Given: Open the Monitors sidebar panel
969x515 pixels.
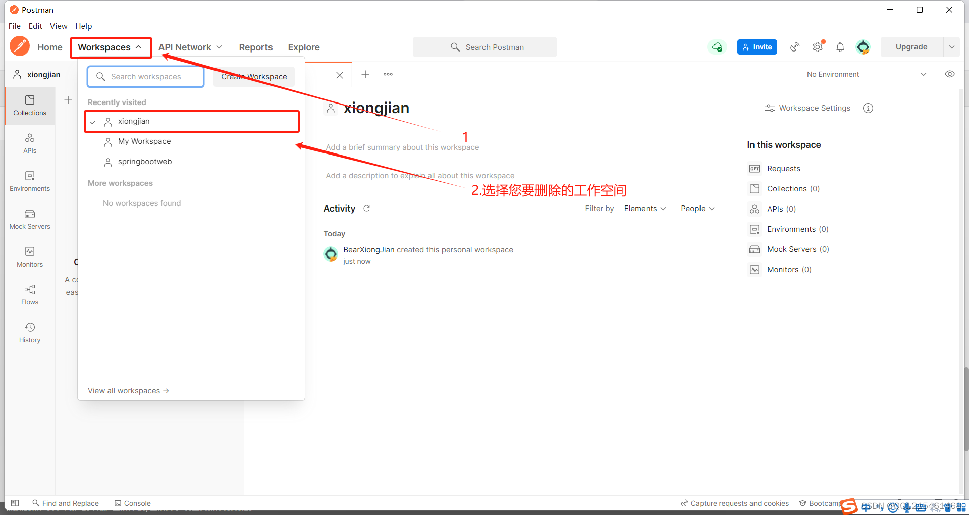Looking at the screenshot, I should (x=30, y=257).
